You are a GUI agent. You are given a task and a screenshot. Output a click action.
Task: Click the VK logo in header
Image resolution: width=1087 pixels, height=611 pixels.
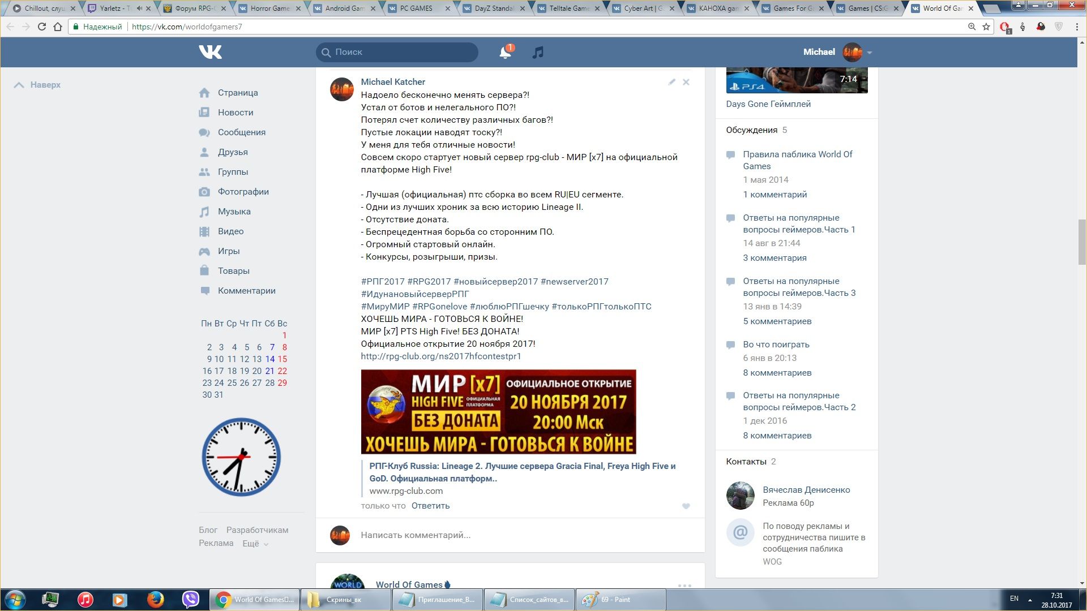coord(211,52)
